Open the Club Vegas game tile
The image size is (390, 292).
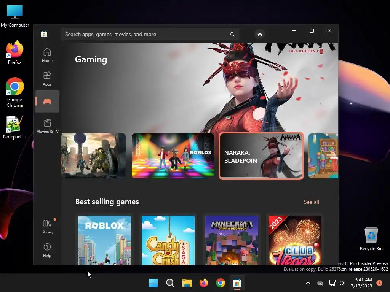click(295, 240)
